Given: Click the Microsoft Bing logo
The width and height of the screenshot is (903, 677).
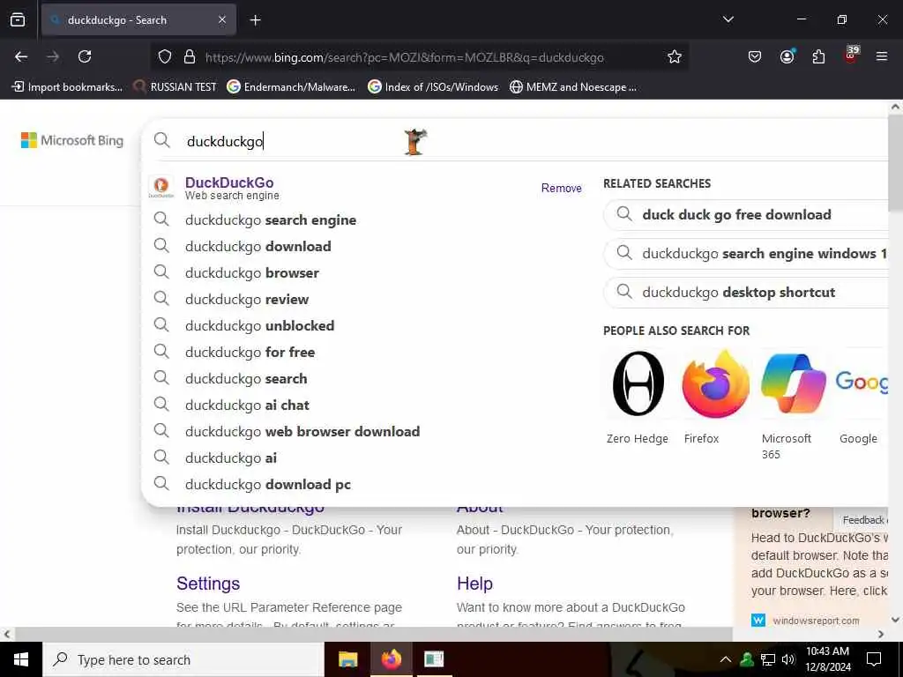Looking at the screenshot, I should click(x=72, y=140).
